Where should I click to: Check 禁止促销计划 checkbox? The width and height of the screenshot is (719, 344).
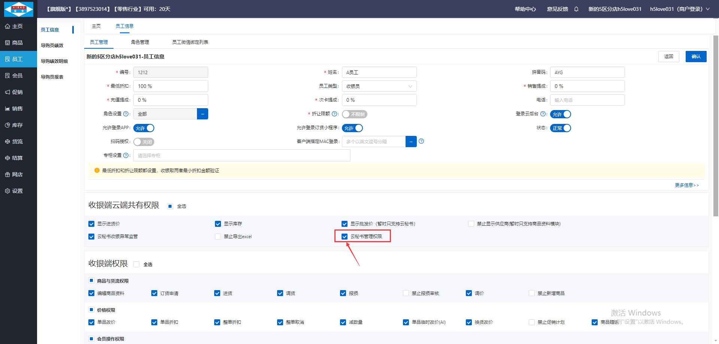(x=532, y=322)
